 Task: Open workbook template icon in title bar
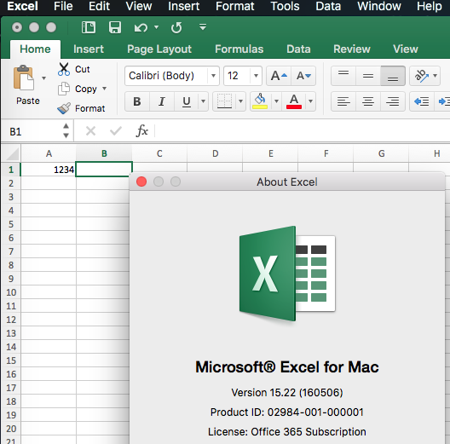89,27
